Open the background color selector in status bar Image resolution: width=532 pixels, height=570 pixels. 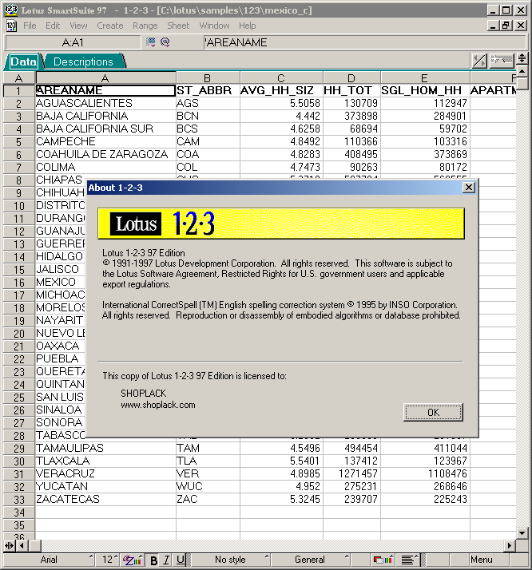(383, 560)
